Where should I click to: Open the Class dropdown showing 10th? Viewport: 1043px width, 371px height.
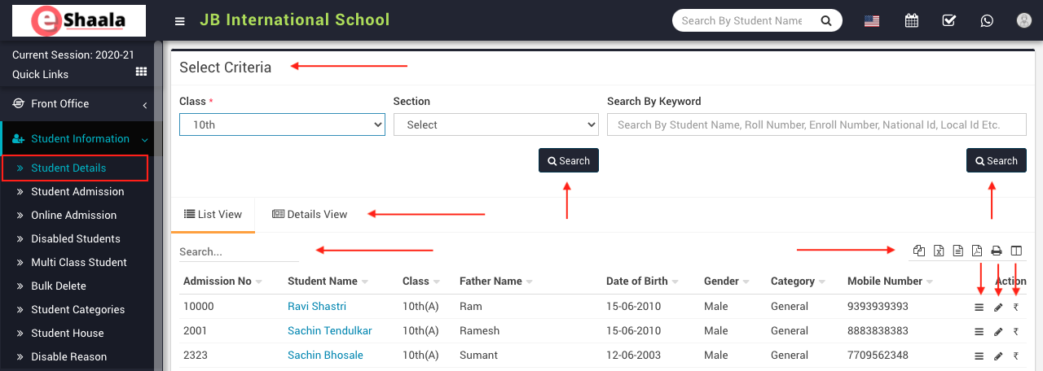(x=282, y=124)
